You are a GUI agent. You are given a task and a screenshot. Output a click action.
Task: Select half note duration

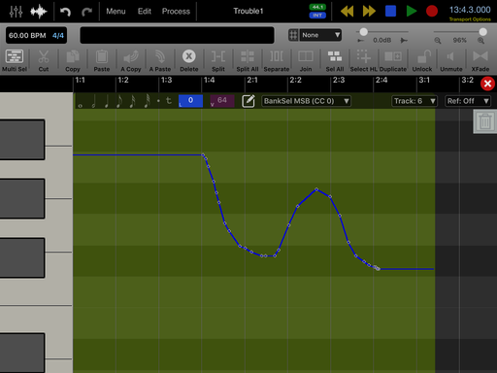[94, 101]
